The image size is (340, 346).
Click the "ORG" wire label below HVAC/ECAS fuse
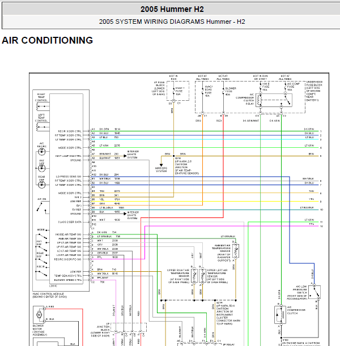pyautogui.click(x=198, y=121)
